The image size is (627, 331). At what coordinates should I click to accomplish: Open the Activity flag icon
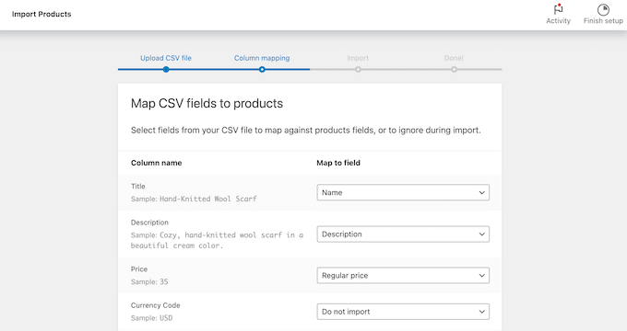pos(558,9)
